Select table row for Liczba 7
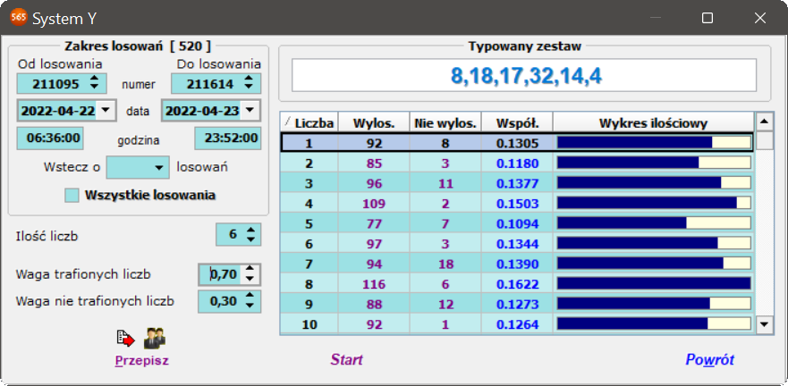This screenshot has height=386, width=788. point(517,264)
